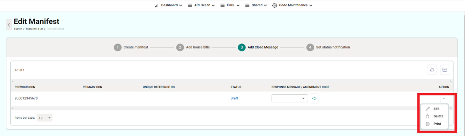Image resolution: width=465 pixels, height=136 pixels.
Task: Expand Dashboard using its chevron arrow
Action: (180, 5)
